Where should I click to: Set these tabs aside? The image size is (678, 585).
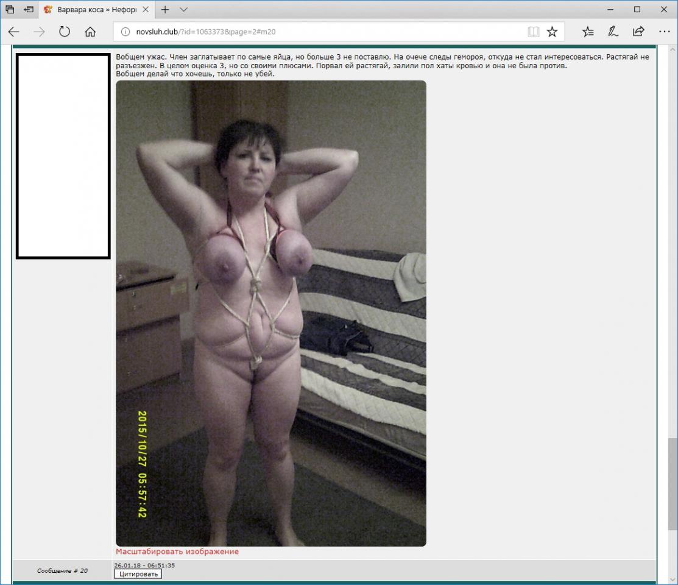[x=28, y=10]
